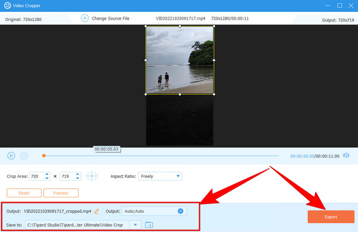Mute the audio with the speaker icon
This screenshot has height=232, width=358.
point(346,156)
